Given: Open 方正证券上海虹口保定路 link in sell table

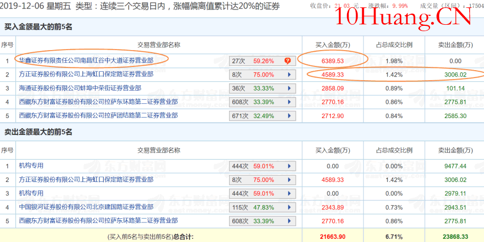Looking at the screenshot, I should pyautogui.click(x=86, y=179).
